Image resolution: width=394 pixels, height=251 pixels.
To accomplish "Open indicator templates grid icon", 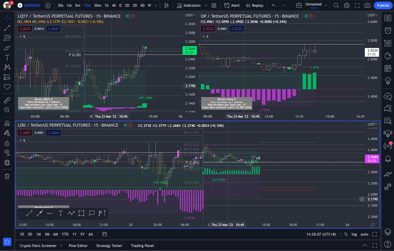I will (214, 5).
